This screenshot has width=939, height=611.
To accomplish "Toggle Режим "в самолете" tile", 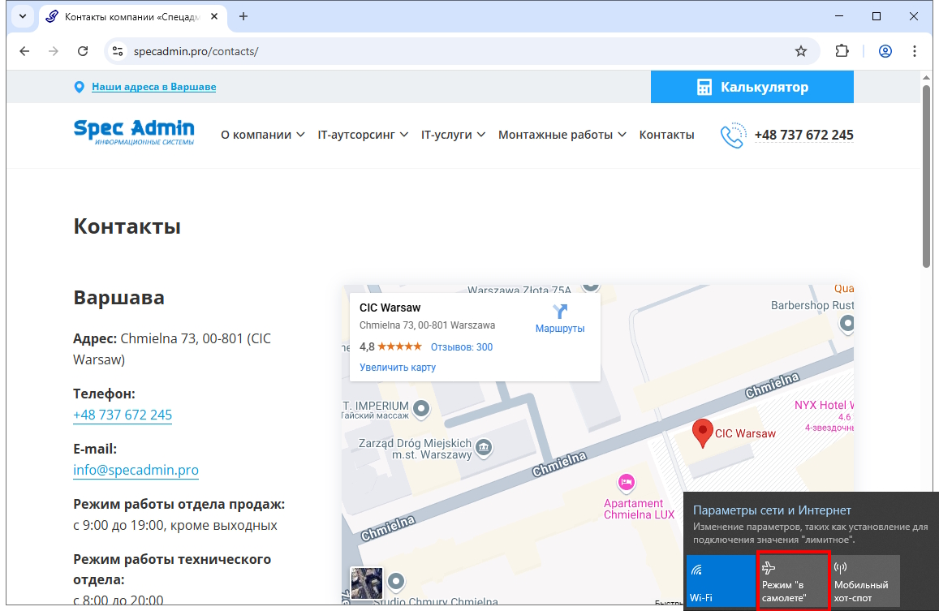I will pyautogui.click(x=793, y=581).
